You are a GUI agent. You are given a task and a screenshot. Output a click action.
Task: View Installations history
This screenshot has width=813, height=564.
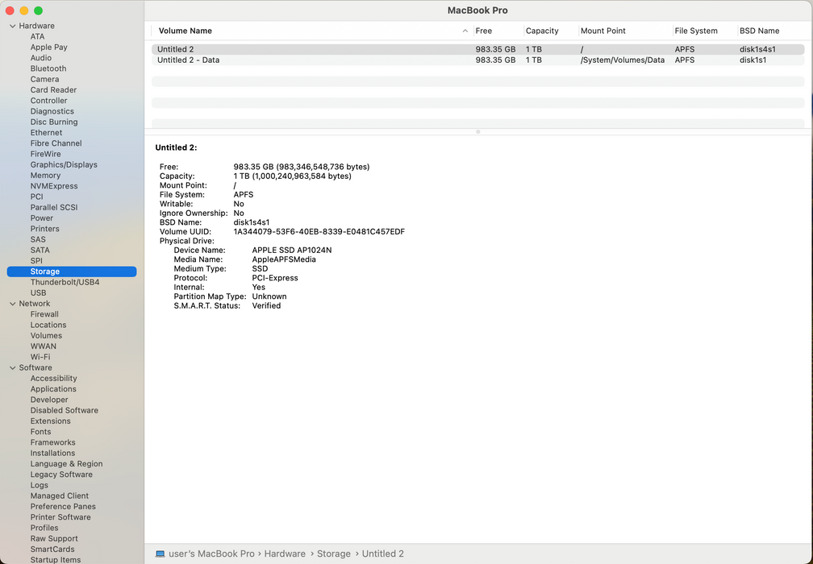[x=52, y=453]
